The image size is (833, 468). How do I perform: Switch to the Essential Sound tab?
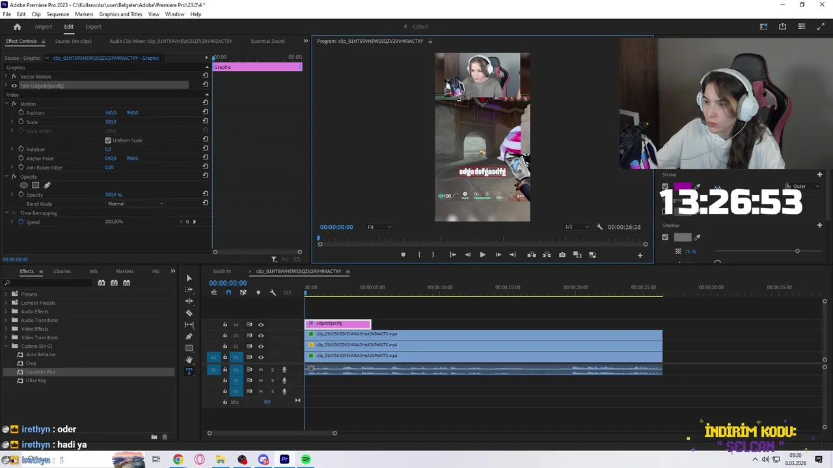click(267, 41)
